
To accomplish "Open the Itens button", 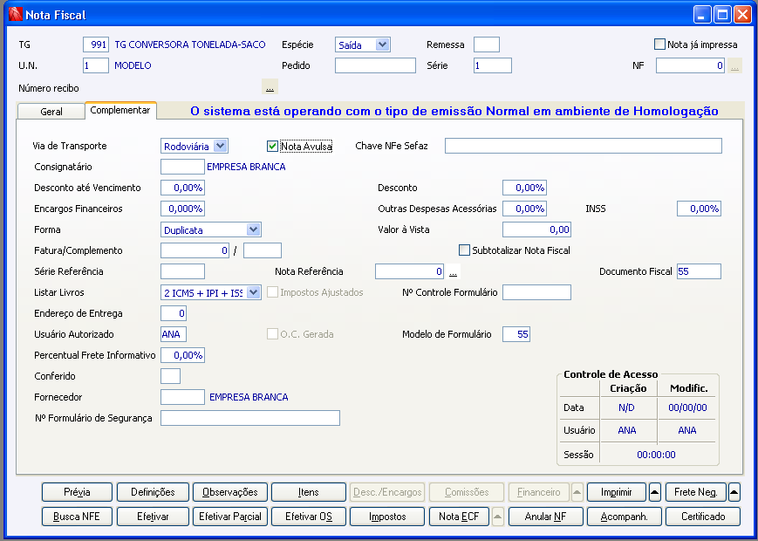I will tap(309, 492).
